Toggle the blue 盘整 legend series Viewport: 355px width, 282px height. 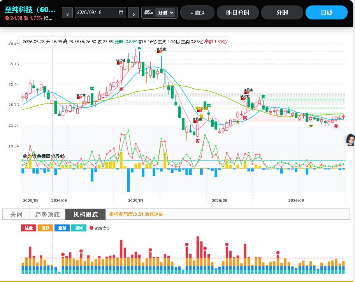[62, 228]
